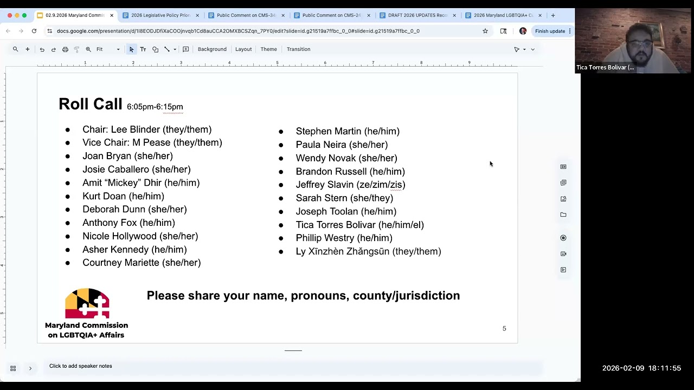Switch to DRAFT 2026 UPDATES tab
This screenshot has width=694, height=390.
(417, 15)
